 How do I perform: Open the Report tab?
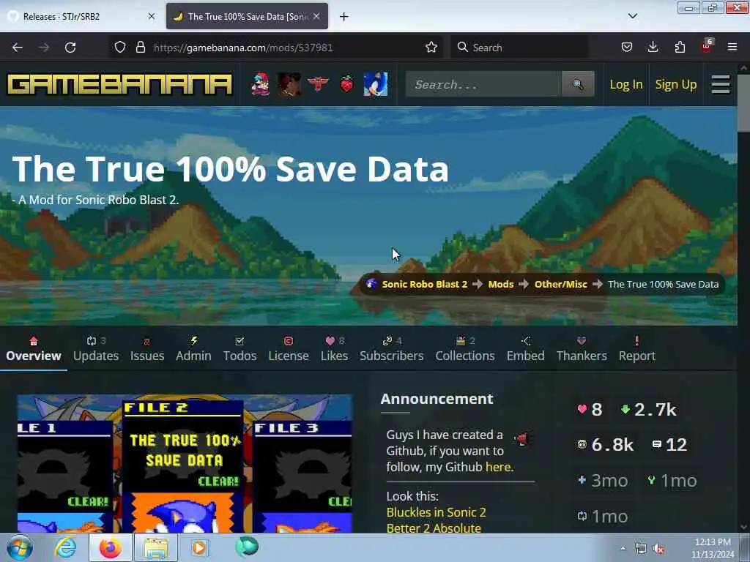(x=637, y=349)
